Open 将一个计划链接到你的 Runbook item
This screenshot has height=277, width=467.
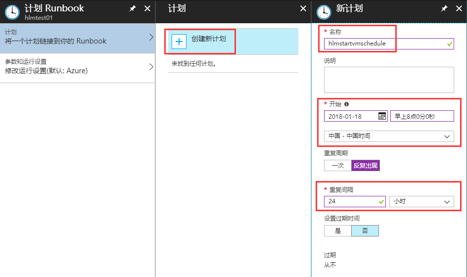(x=78, y=38)
